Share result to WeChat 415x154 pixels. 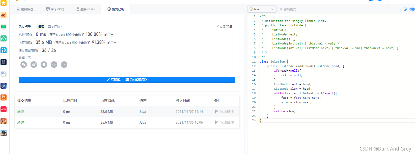24,65
